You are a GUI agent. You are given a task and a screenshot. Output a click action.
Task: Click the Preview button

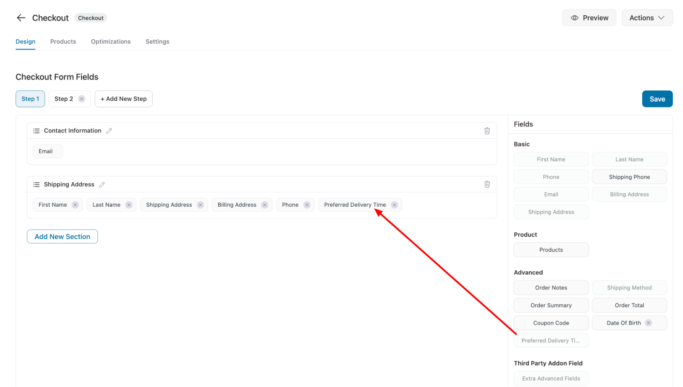[x=589, y=18]
